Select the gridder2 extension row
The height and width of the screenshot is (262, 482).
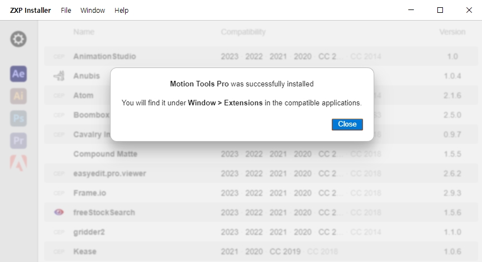(261, 232)
